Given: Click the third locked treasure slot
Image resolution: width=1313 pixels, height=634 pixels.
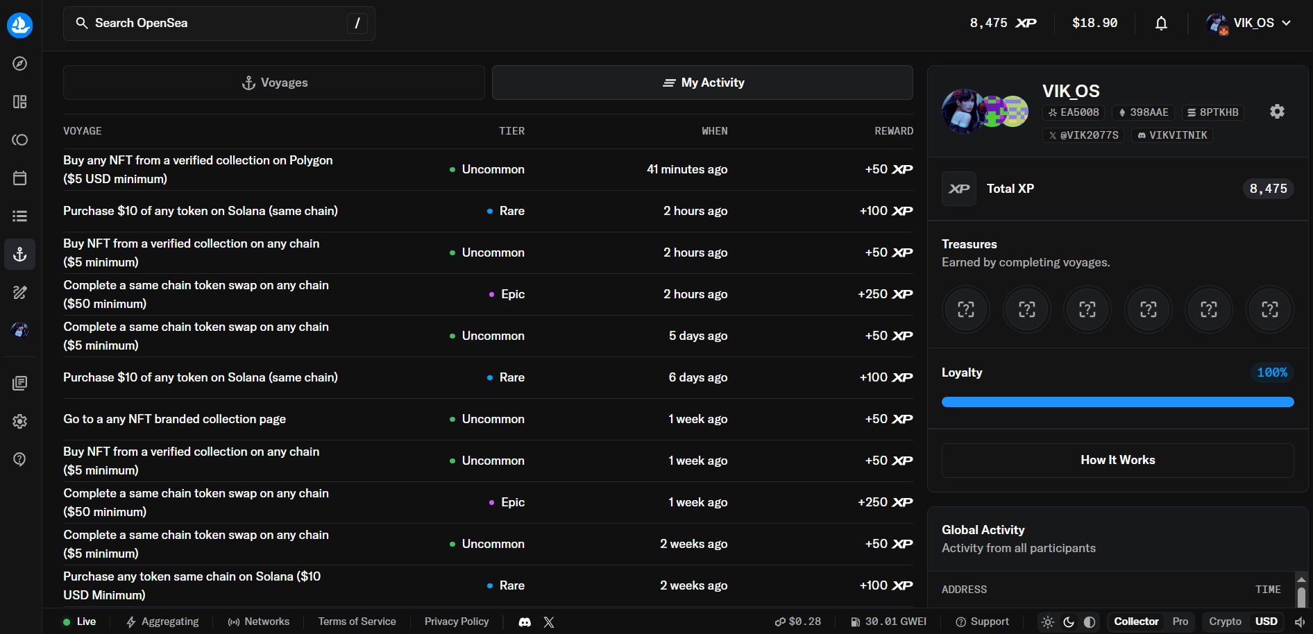Looking at the screenshot, I should coord(1087,309).
